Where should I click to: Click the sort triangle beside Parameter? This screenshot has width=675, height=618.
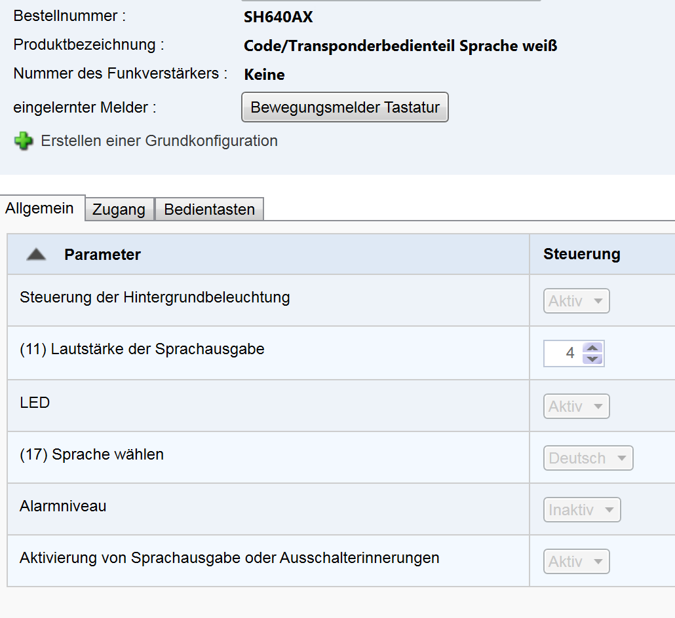(x=36, y=255)
